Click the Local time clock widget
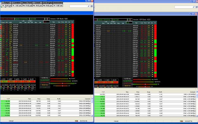The width and height of the screenshot is (198, 124). click(37, 4)
